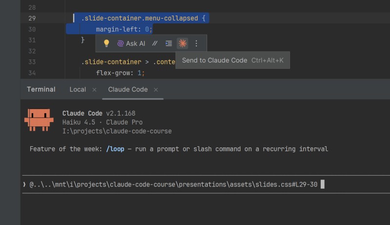Click the /loop command text
Viewport: 390px width, 225px height.
[115, 149]
